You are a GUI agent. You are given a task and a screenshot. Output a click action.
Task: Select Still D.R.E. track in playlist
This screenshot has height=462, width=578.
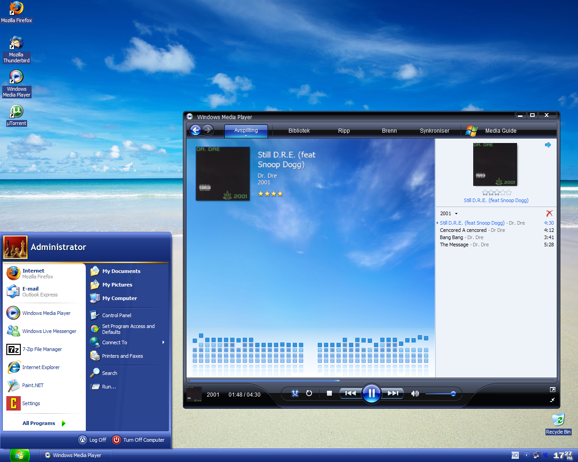coord(497,223)
